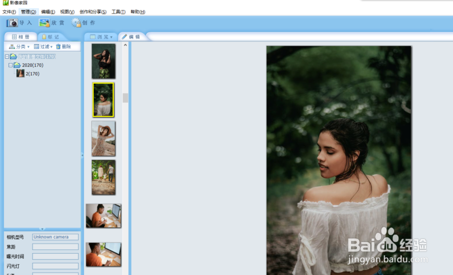
Task: Open the 文件(F) menu
Action: pyautogui.click(x=9, y=12)
